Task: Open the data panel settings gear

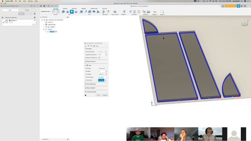Action: 35,14
